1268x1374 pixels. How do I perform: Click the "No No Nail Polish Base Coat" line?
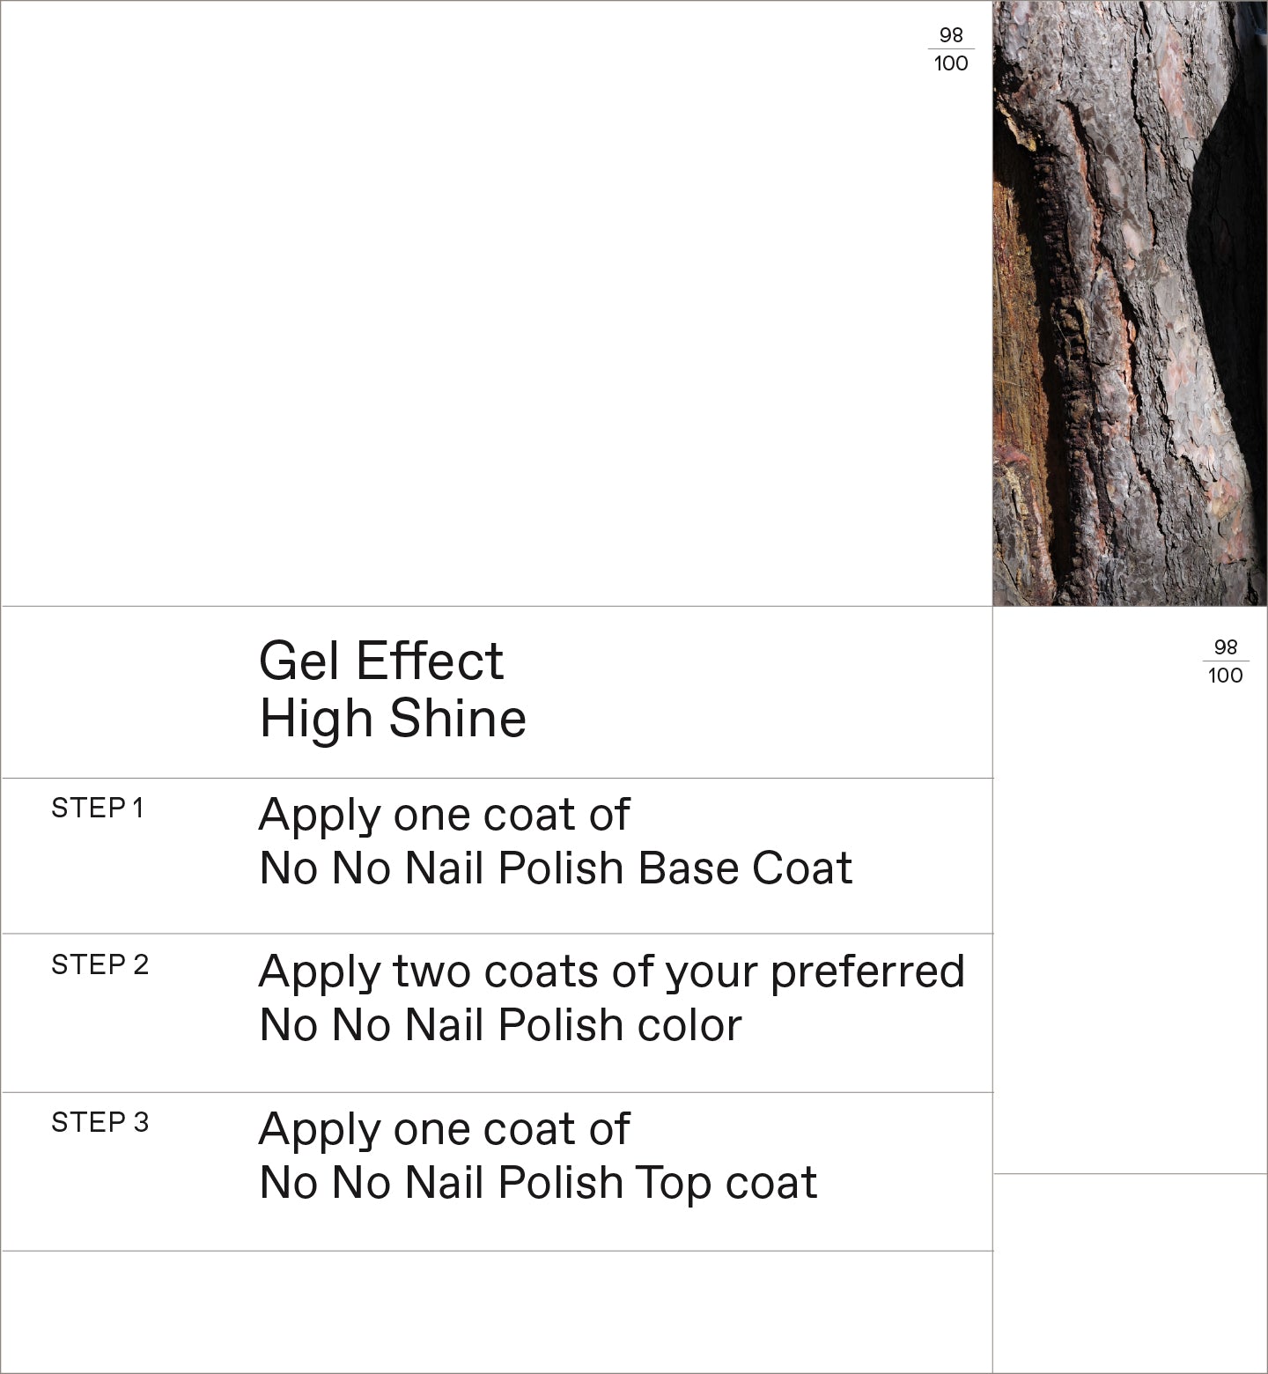[556, 868]
